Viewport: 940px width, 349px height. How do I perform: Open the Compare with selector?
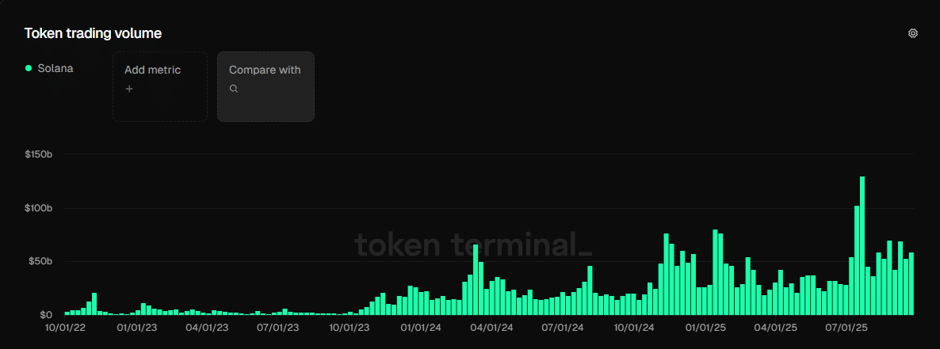266,86
